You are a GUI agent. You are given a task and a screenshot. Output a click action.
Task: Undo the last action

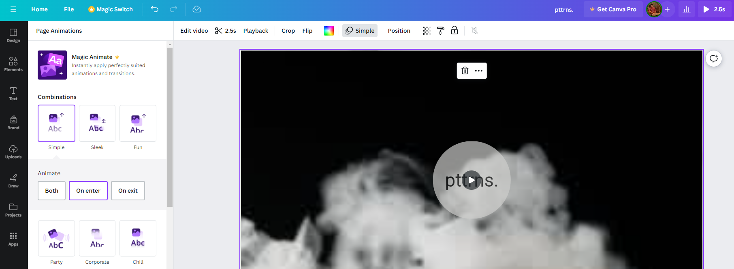[154, 9]
